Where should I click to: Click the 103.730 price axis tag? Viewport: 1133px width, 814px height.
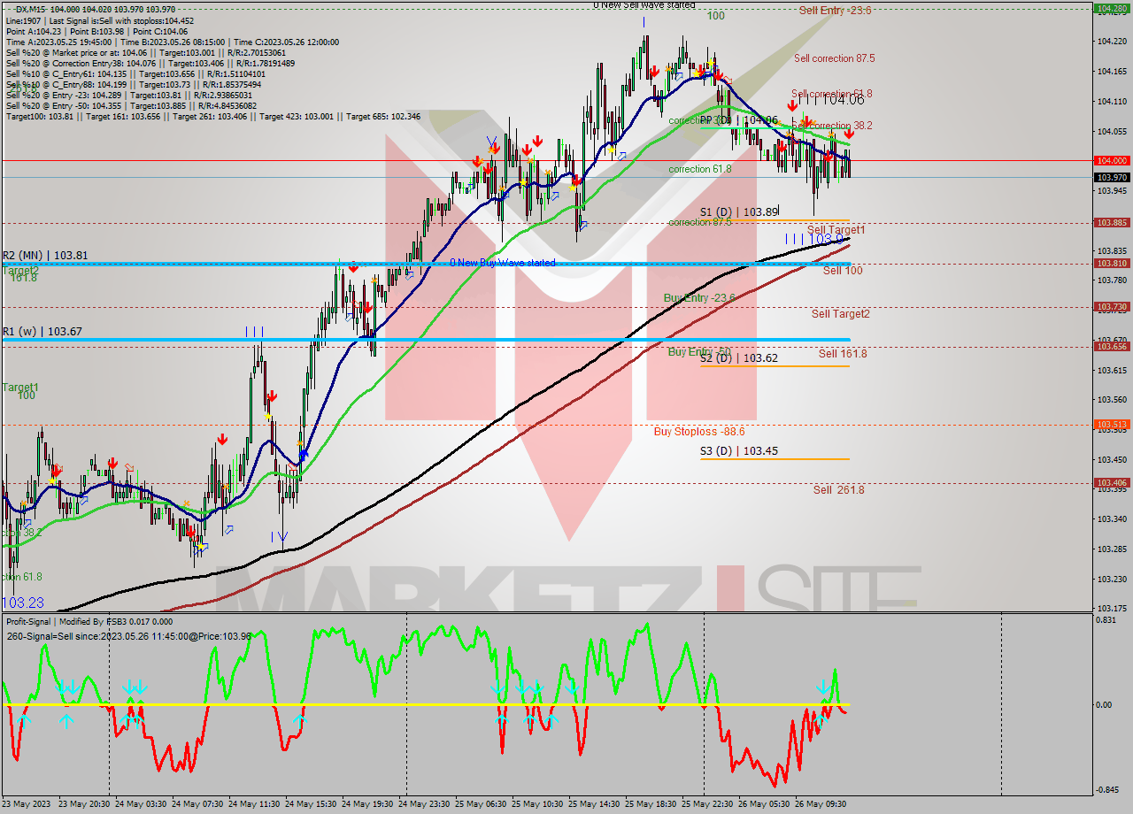[x=1112, y=307]
